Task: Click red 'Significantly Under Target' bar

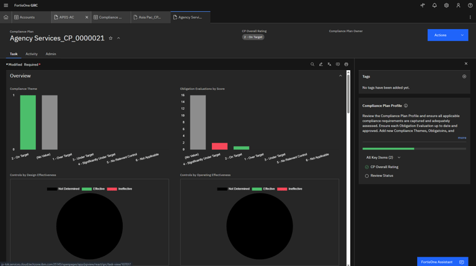Action: (219, 146)
